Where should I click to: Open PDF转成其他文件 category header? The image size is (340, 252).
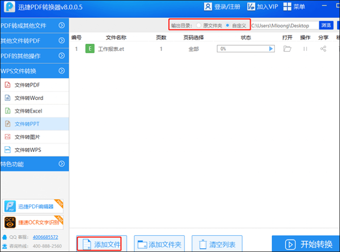[34, 26]
